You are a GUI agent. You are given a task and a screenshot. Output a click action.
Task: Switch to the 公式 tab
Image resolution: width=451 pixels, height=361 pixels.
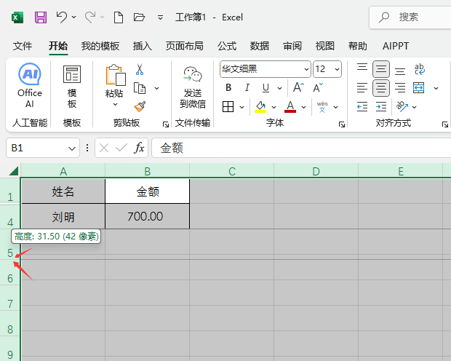pos(227,46)
